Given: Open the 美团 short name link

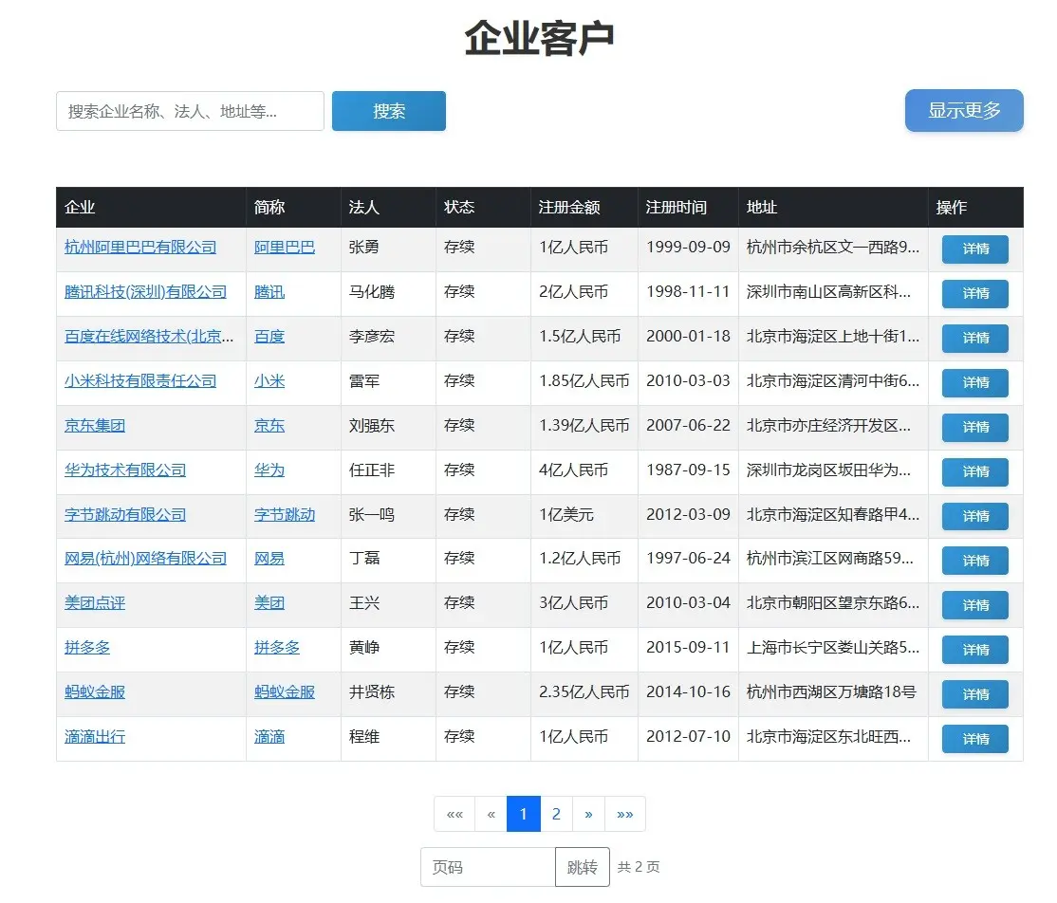Looking at the screenshot, I should pyautogui.click(x=269, y=602).
